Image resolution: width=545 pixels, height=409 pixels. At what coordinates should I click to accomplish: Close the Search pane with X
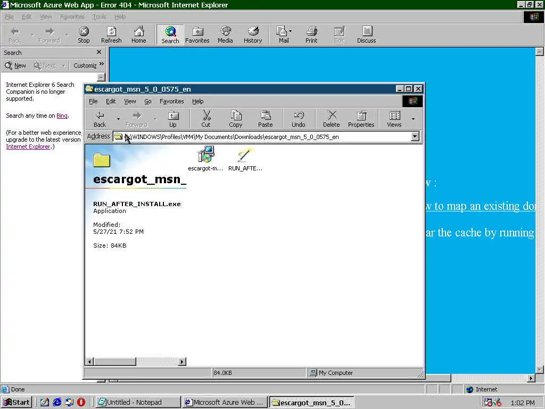(x=98, y=52)
